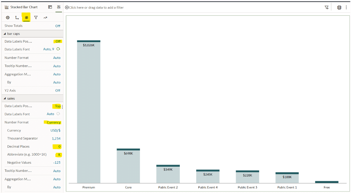Image resolution: width=351 pixels, height=193 pixels.
Task: Open the data settings icon near top right
Action: (x=339, y=7)
